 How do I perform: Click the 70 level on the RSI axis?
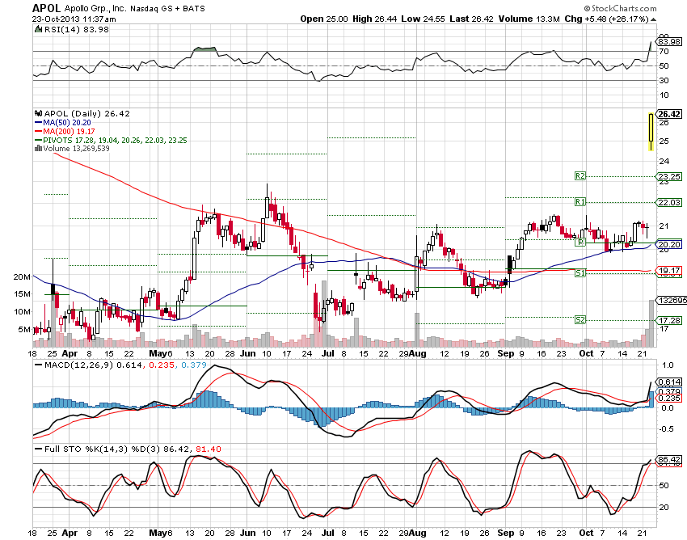[664, 51]
